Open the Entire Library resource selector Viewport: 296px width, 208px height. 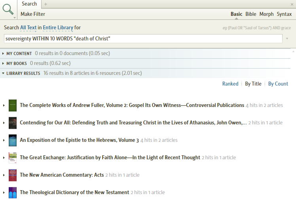[58, 28]
